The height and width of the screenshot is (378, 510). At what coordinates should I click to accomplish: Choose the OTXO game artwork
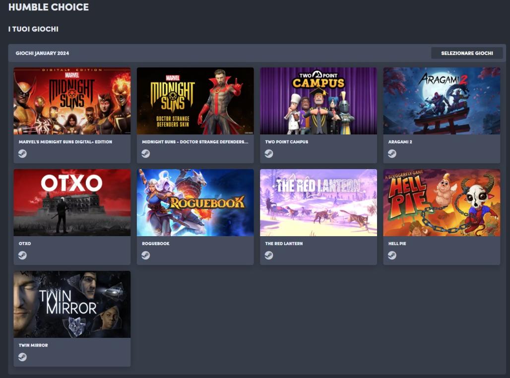[72, 202]
